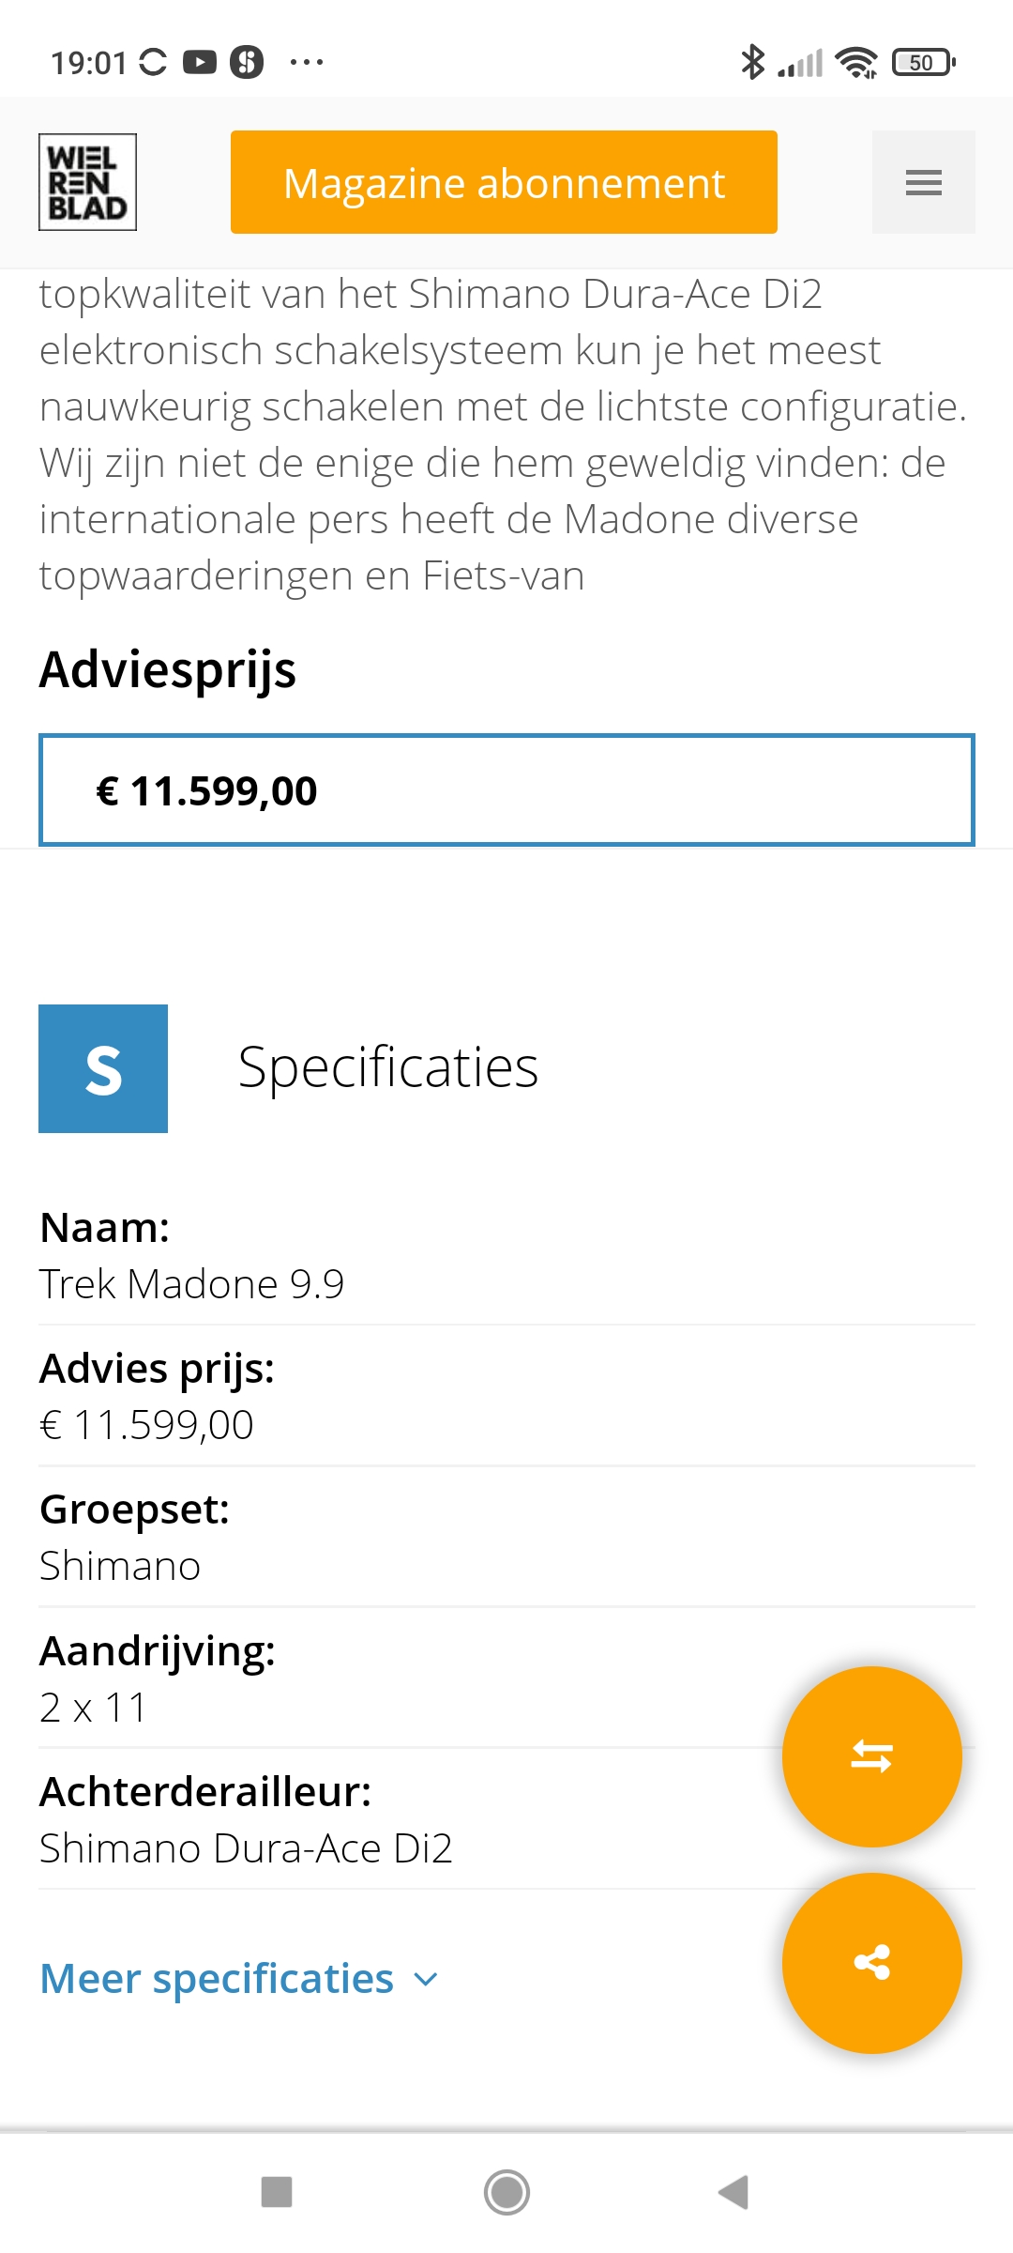Tap the Android recent apps square

coord(277,2193)
